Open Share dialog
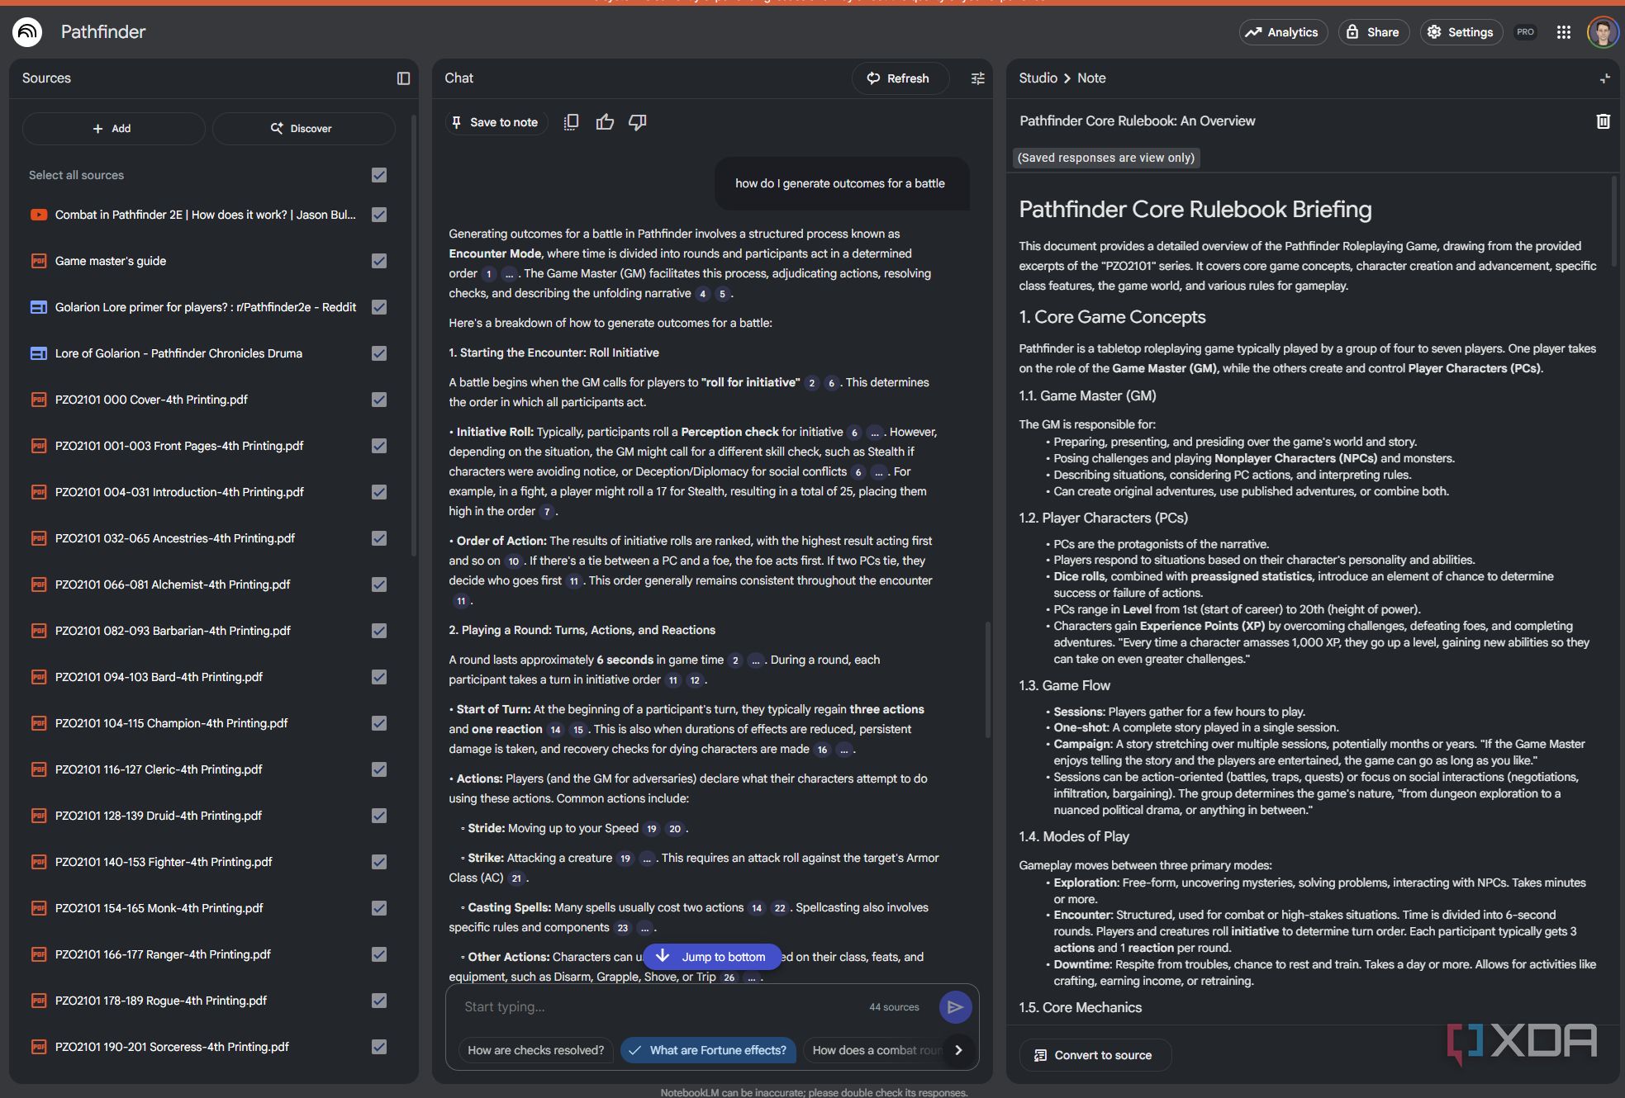The width and height of the screenshot is (1625, 1098). pyautogui.click(x=1373, y=32)
